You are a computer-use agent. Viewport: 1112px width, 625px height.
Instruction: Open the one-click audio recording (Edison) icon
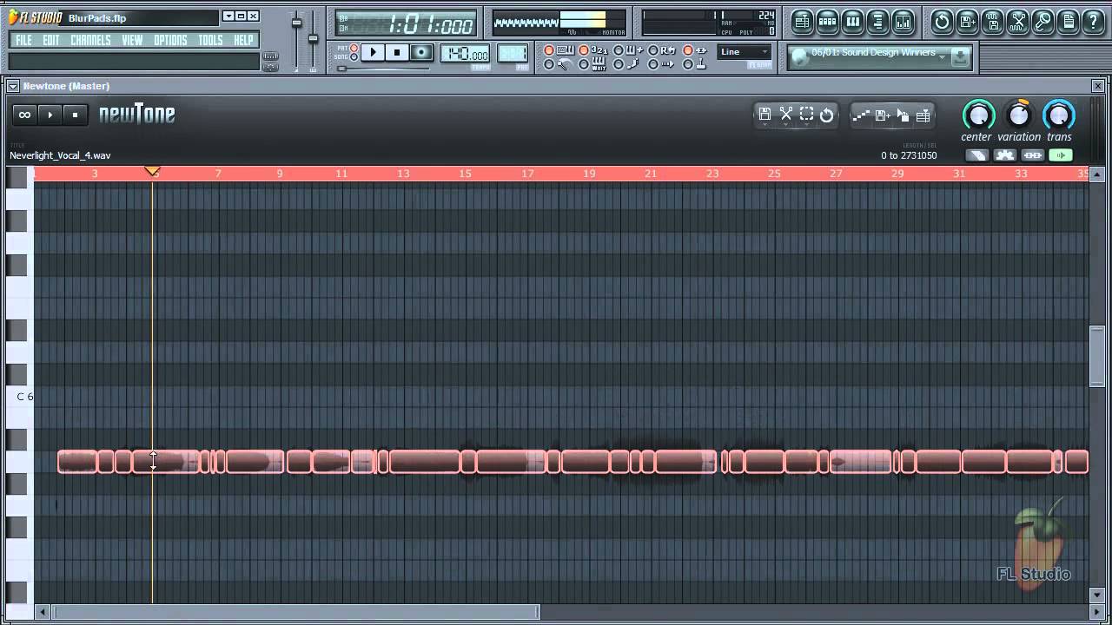pyautogui.click(x=1017, y=22)
